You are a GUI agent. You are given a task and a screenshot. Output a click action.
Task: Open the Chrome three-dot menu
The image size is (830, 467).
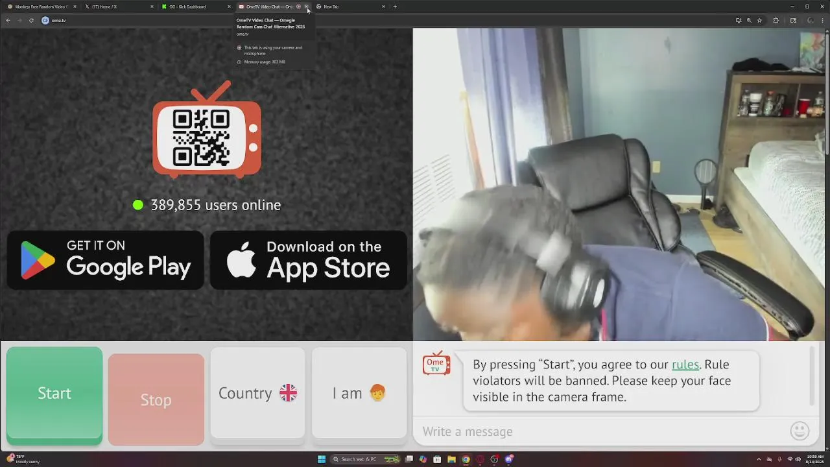[x=822, y=20]
